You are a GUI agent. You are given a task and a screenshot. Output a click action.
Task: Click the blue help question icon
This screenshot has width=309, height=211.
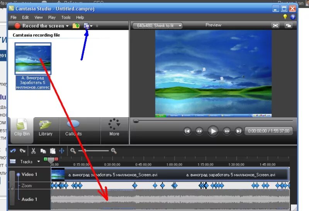click(x=293, y=17)
